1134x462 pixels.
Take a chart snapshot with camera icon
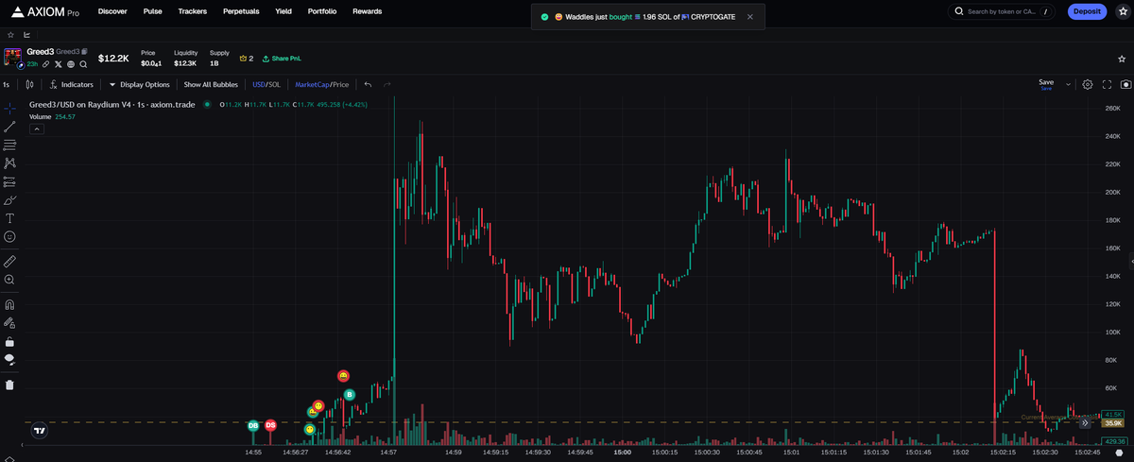1125,84
